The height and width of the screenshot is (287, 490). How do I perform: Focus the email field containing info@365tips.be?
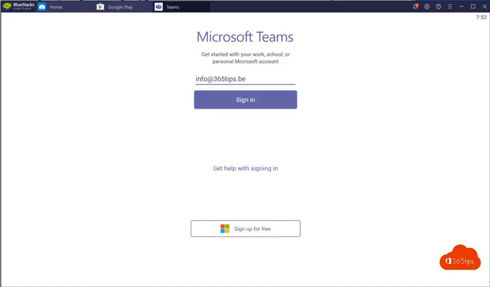pos(245,79)
